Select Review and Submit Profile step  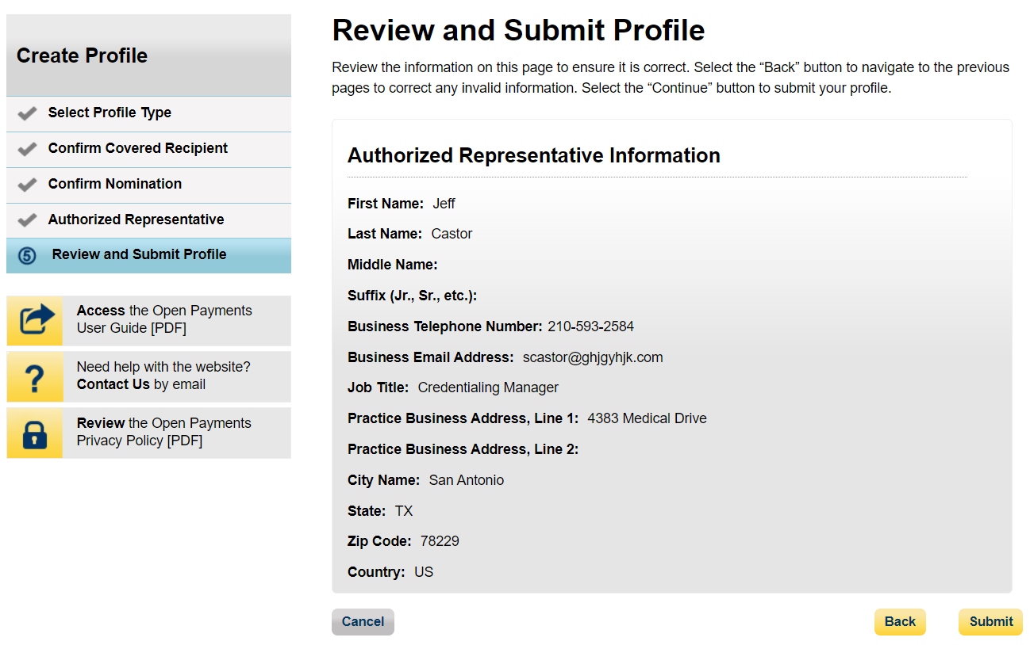(139, 254)
